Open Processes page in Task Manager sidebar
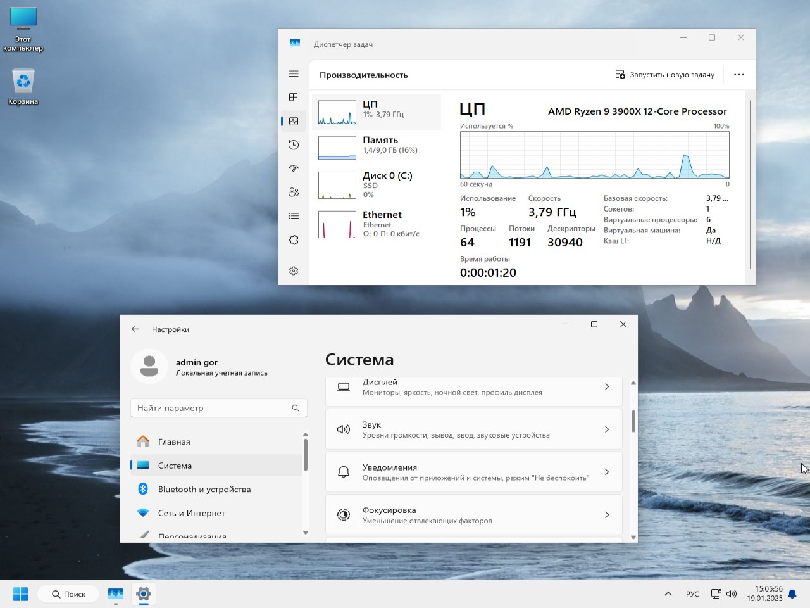The width and height of the screenshot is (810, 608). pos(294,97)
